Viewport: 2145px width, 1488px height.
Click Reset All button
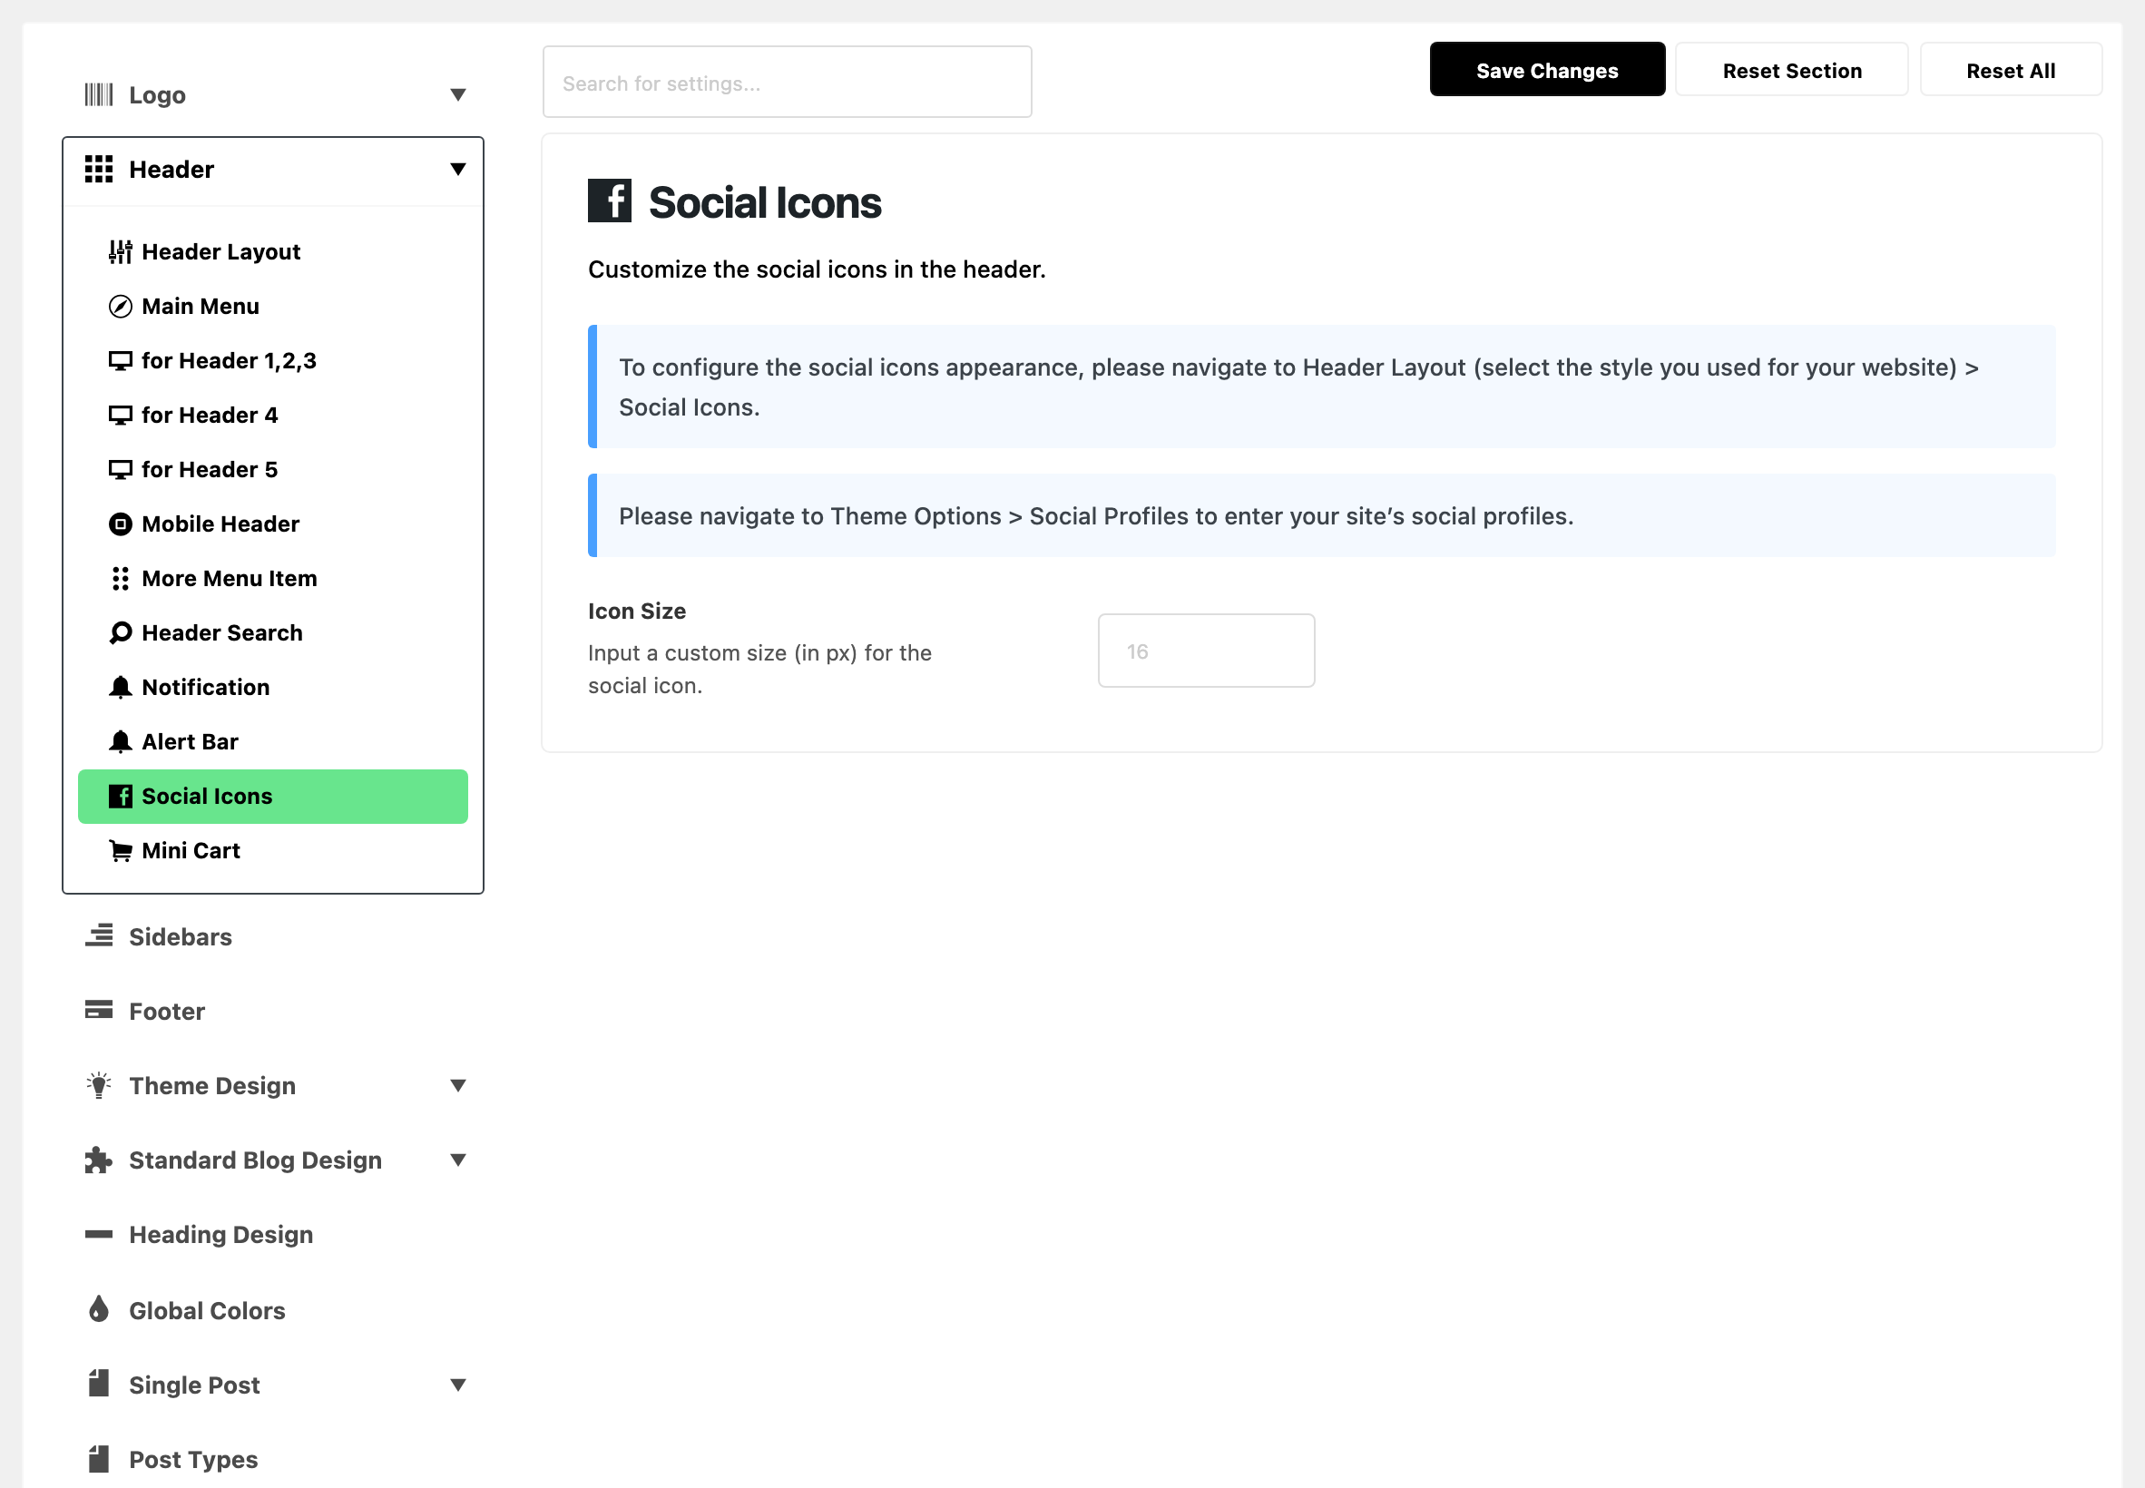2011,70
